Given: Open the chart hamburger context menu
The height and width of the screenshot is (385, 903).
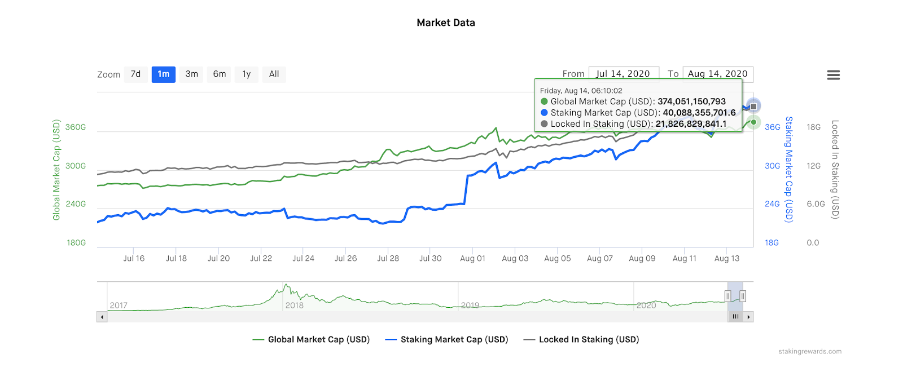Looking at the screenshot, I should (833, 75).
